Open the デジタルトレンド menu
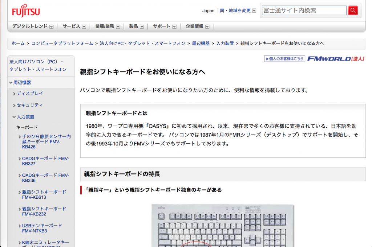 point(33,26)
